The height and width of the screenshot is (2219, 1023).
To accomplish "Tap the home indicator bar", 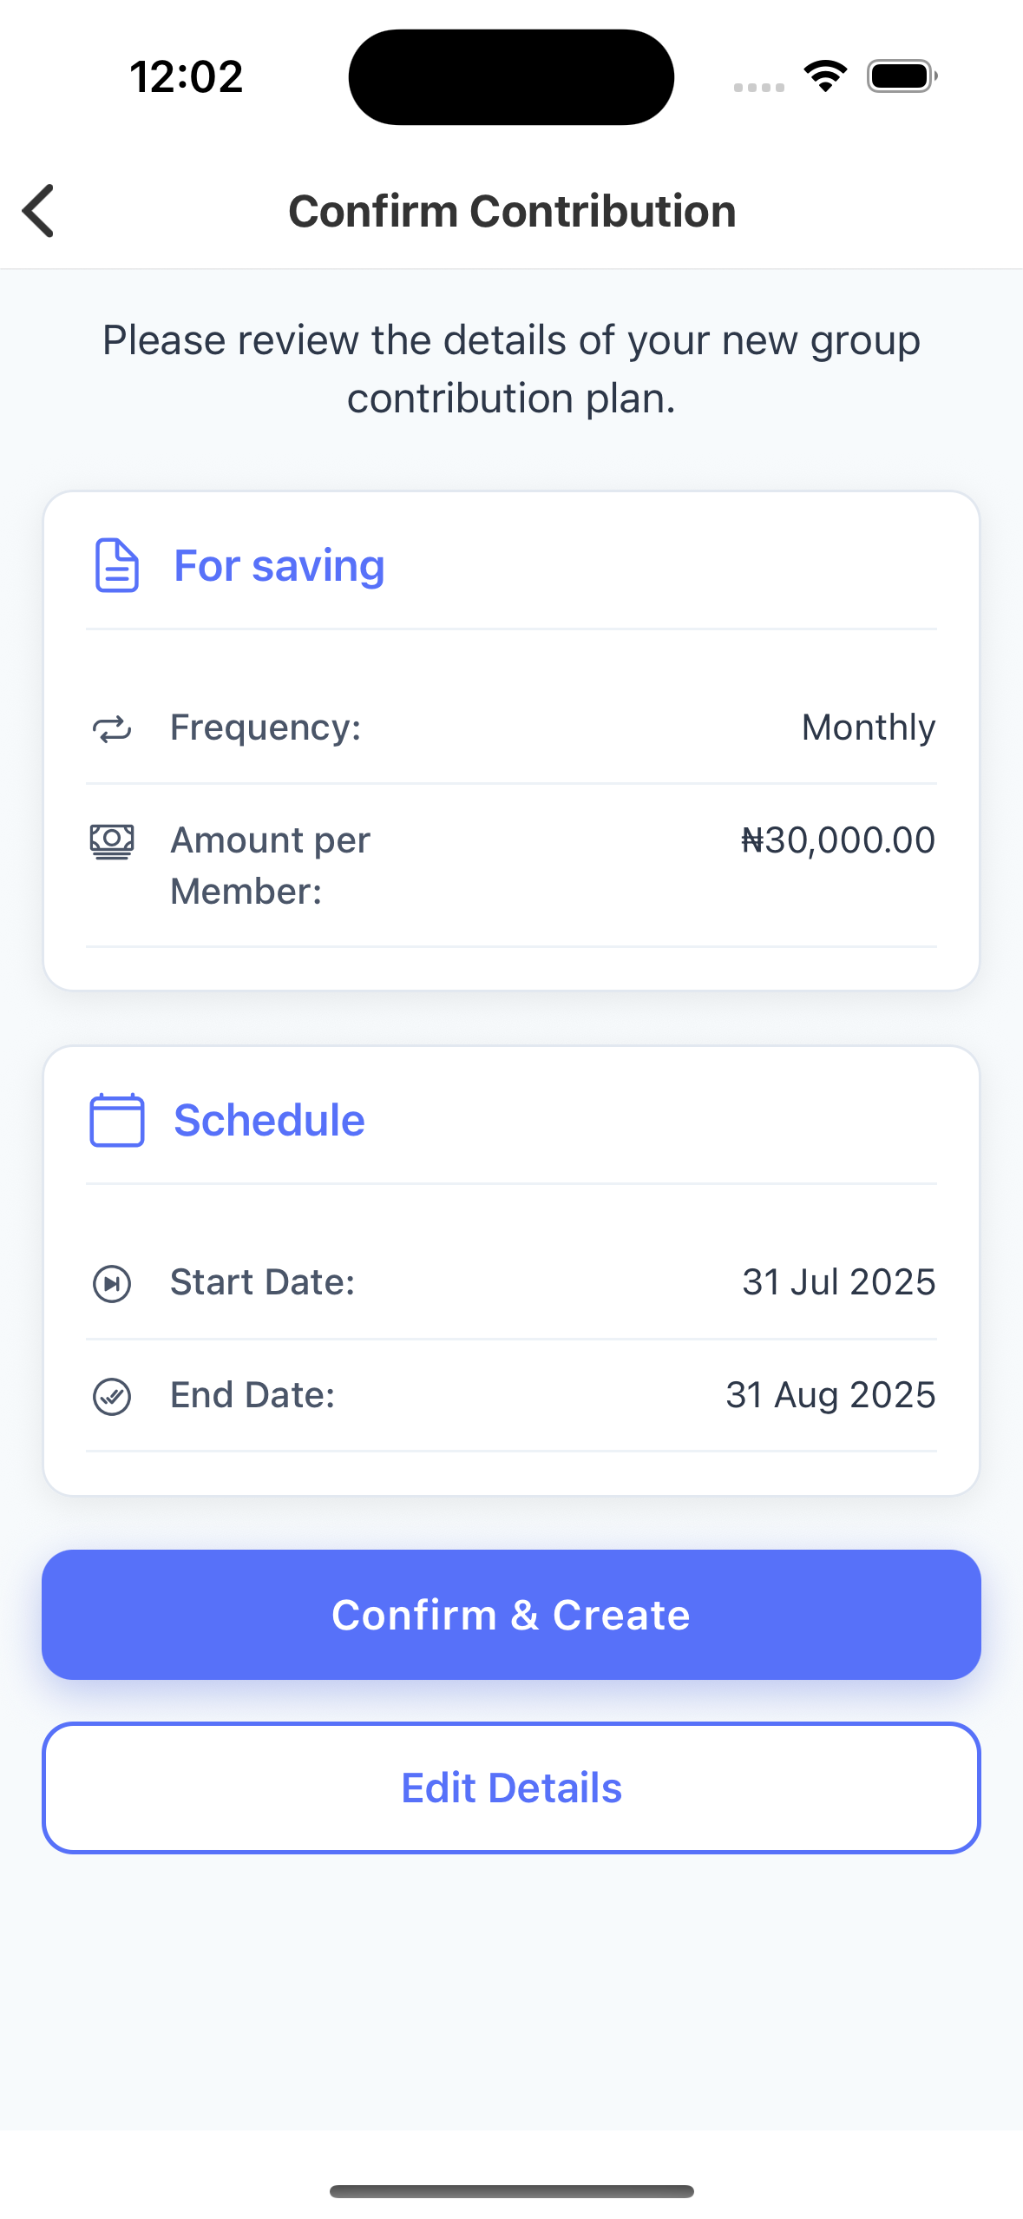I will point(511,2191).
